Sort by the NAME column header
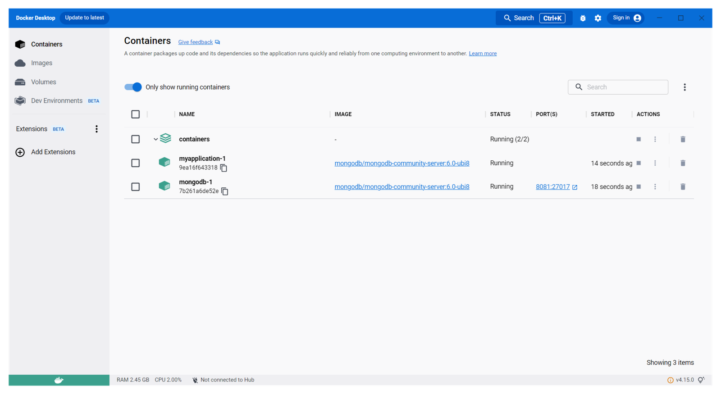Image resolution: width=721 pixels, height=395 pixels. pyautogui.click(x=187, y=114)
